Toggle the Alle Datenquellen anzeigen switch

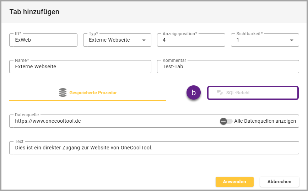226,121
